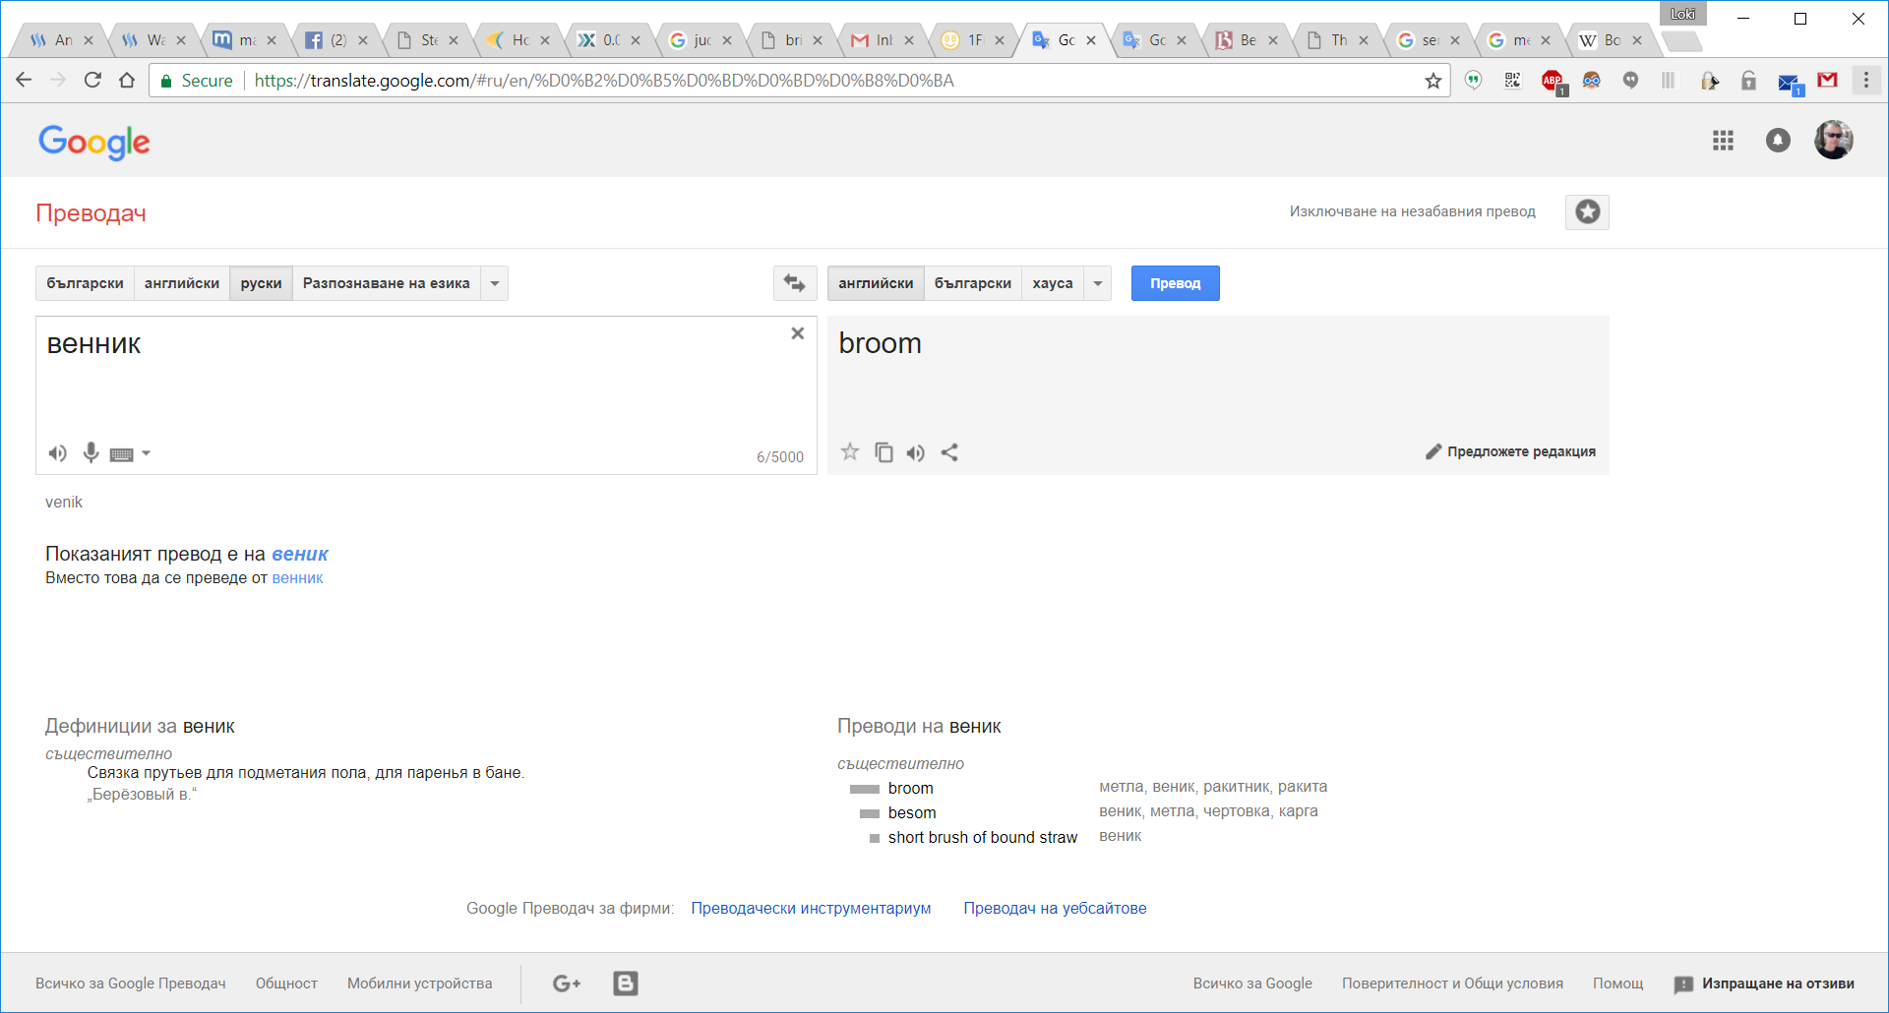This screenshot has width=1889, height=1013.
Task: Copy translation to clipboard
Action: 884,452
